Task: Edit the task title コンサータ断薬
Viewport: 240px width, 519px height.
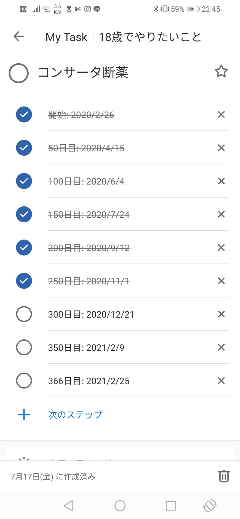Action: coord(83,72)
